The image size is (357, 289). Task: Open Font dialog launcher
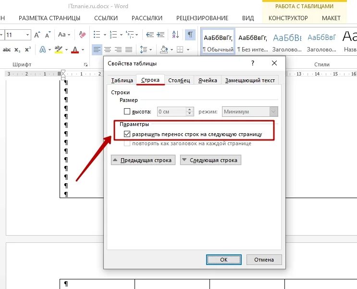click(86, 65)
